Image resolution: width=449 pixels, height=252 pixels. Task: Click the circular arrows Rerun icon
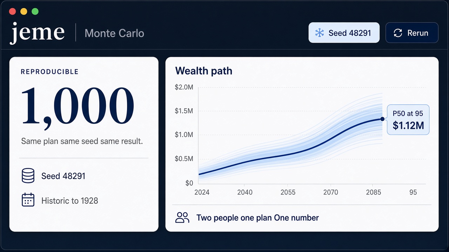[x=398, y=33]
